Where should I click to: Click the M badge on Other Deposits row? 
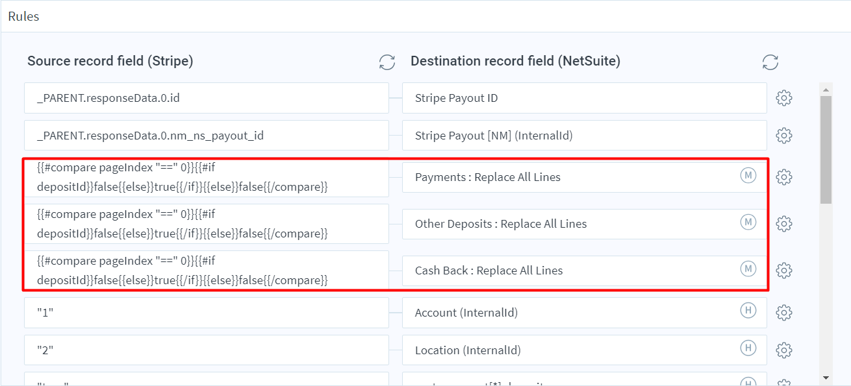pos(748,223)
